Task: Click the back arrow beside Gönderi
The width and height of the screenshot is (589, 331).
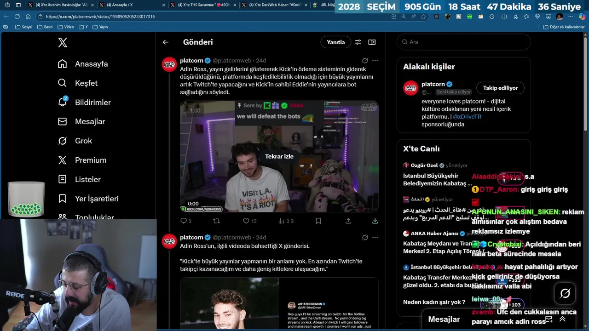Action: (x=166, y=42)
